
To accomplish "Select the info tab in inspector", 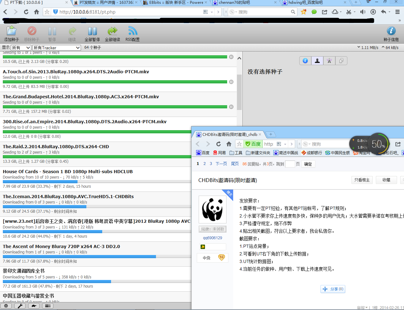I will click(x=305, y=61).
